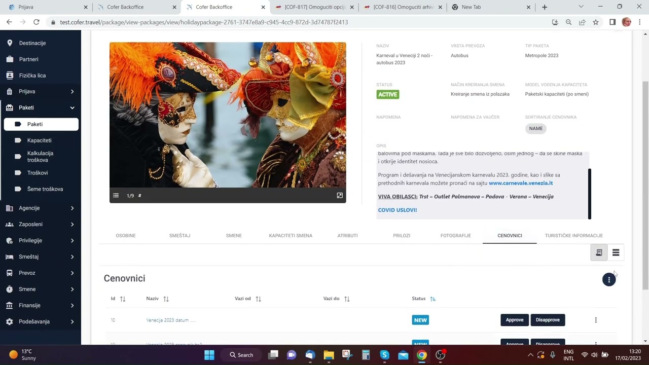Switch to the Osobine tab
The image size is (649, 365).
[126, 236]
